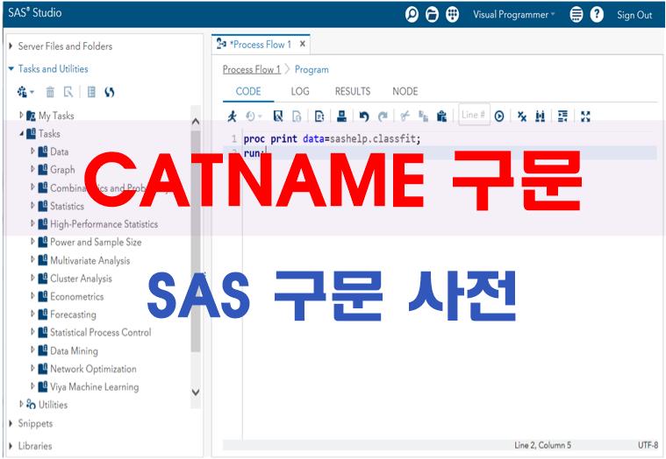
Task: Click the Cut scissors icon
Action: coord(405,116)
